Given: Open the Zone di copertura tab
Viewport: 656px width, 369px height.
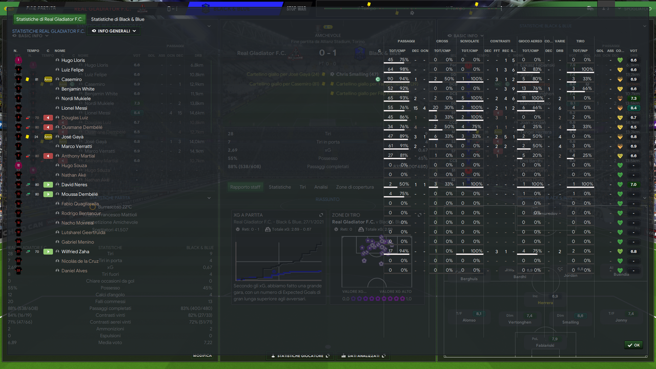Looking at the screenshot, I should pos(355,187).
